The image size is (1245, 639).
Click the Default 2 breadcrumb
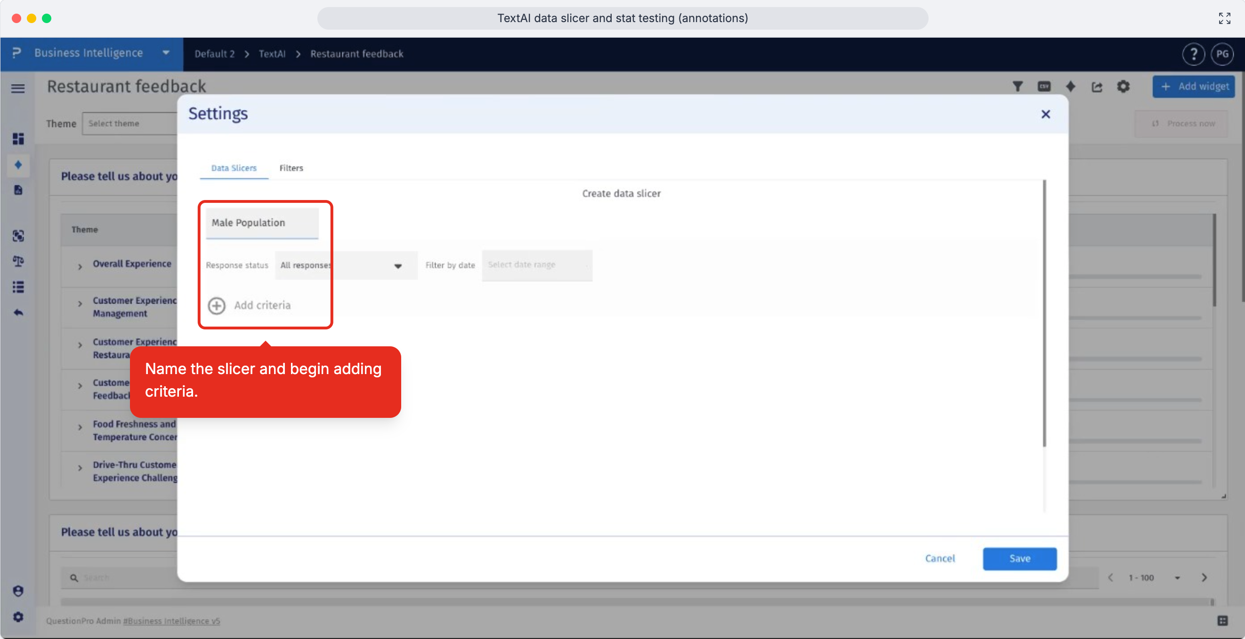click(215, 54)
